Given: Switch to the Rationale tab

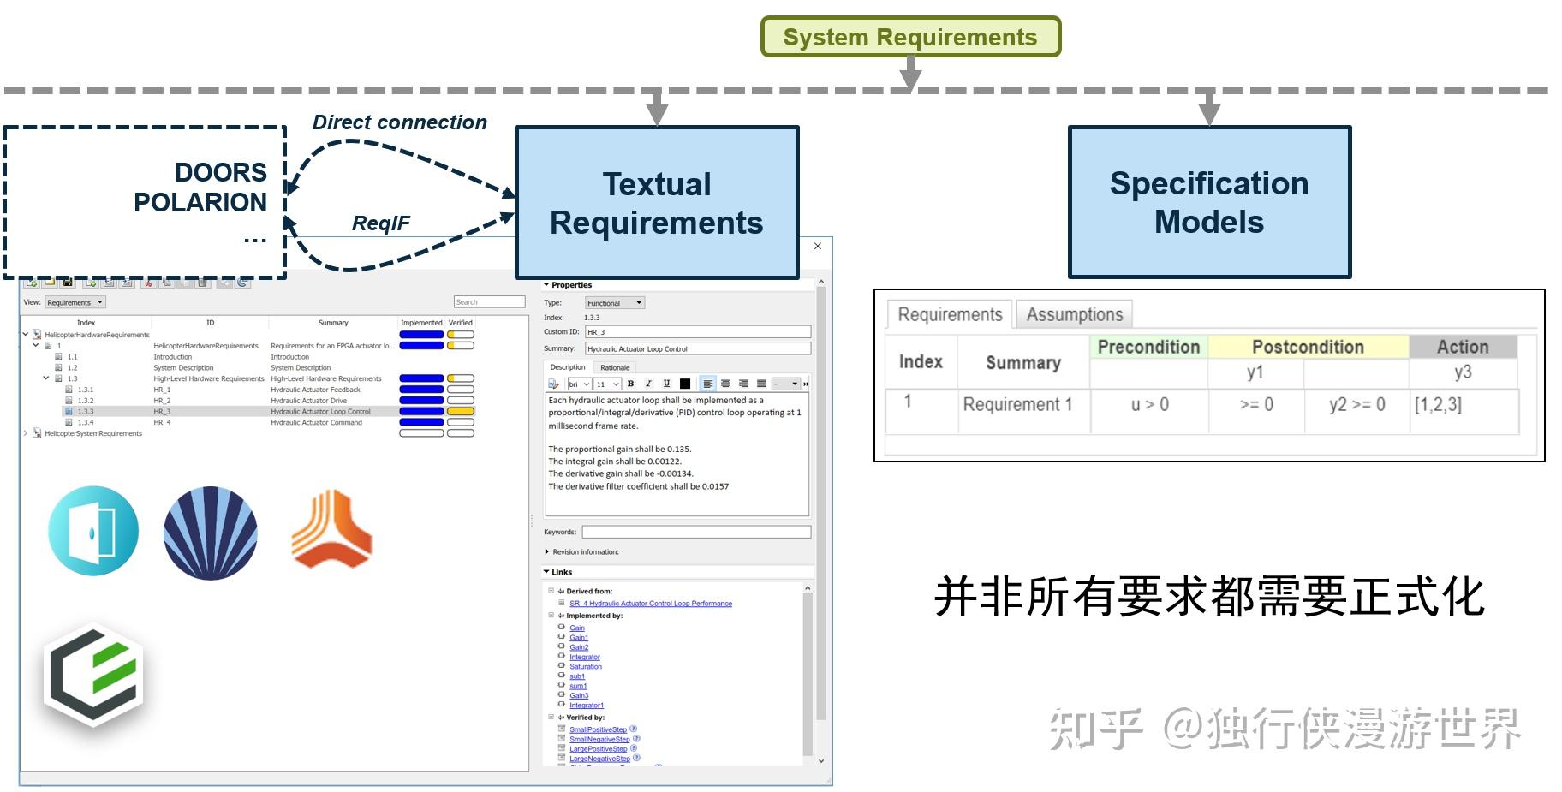Looking at the screenshot, I should [x=615, y=366].
